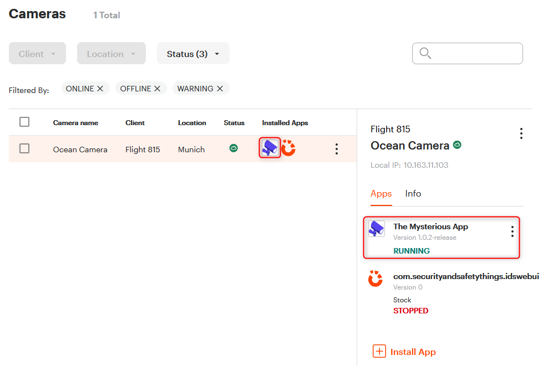Expand the Status (3) dropdown
Viewport: 548px width, 366px height.
193,54
